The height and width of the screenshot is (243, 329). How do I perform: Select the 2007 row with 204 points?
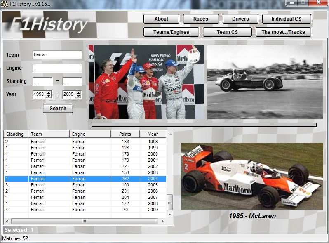[x=85, y=197]
